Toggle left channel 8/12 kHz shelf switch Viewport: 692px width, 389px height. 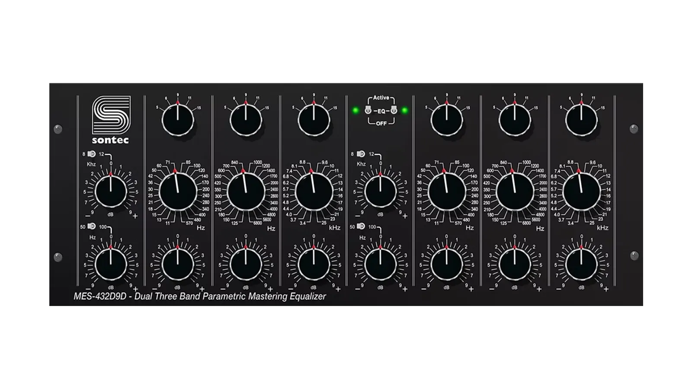pos(91,154)
